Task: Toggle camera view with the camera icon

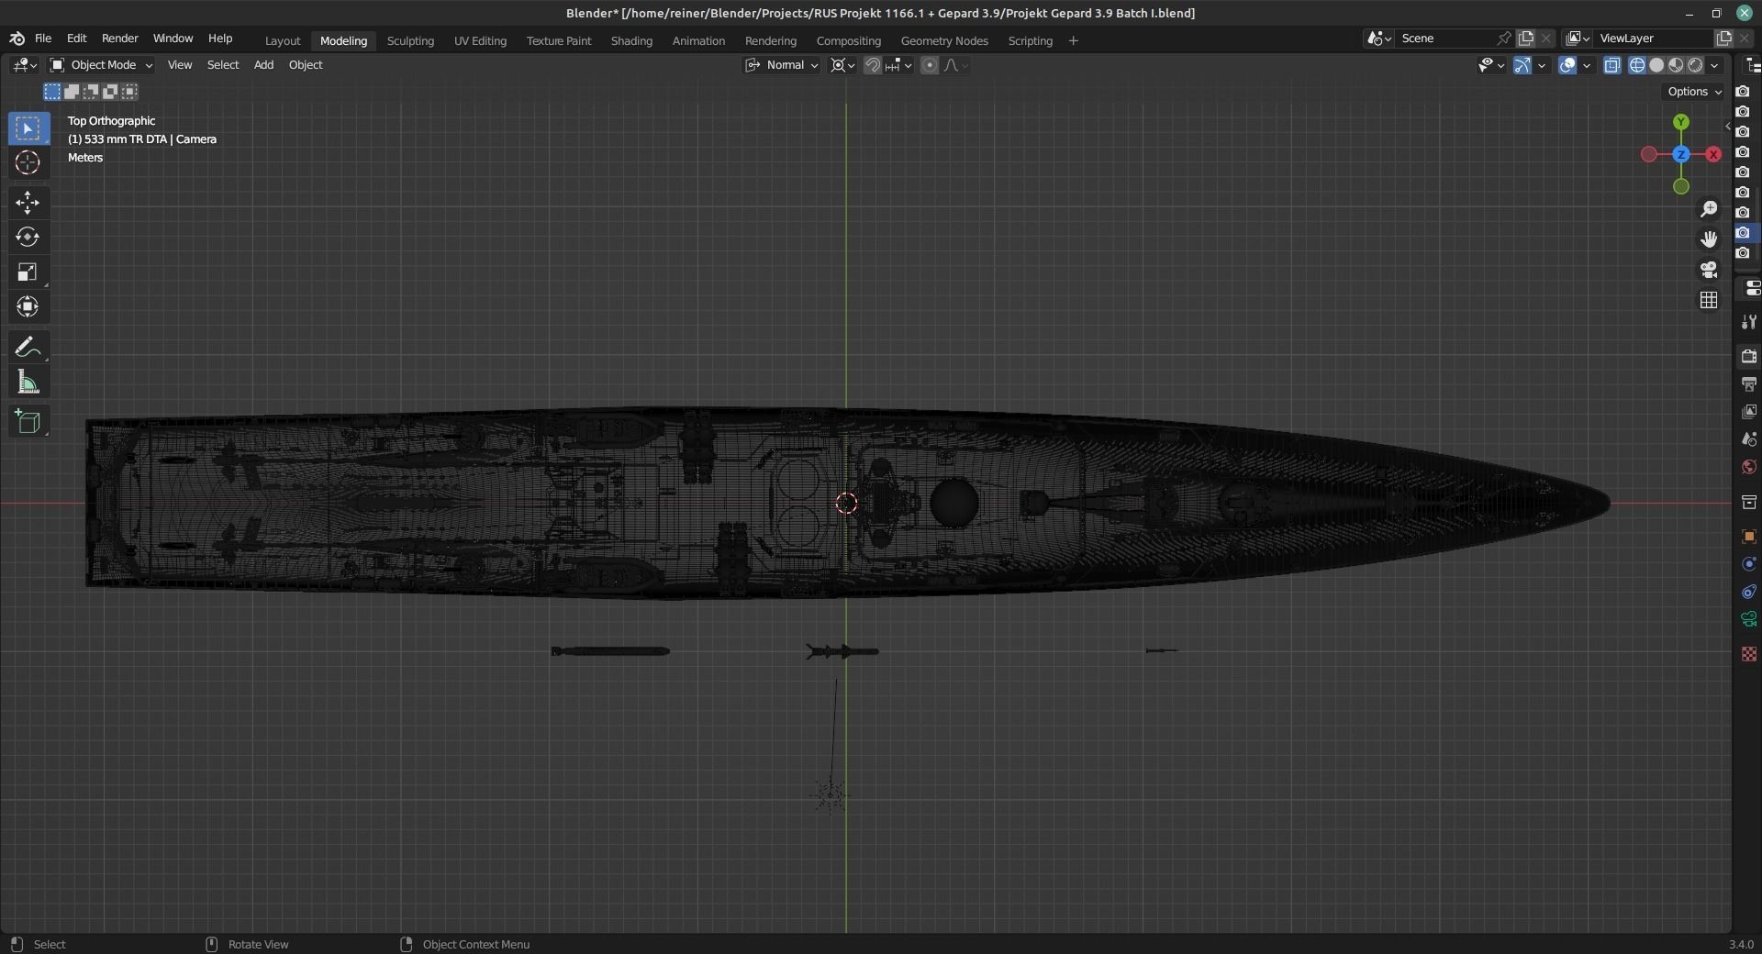Action: [x=1709, y=270]
